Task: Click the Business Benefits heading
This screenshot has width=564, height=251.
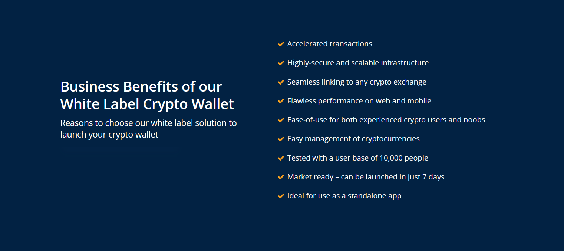Action: (147, 95)
